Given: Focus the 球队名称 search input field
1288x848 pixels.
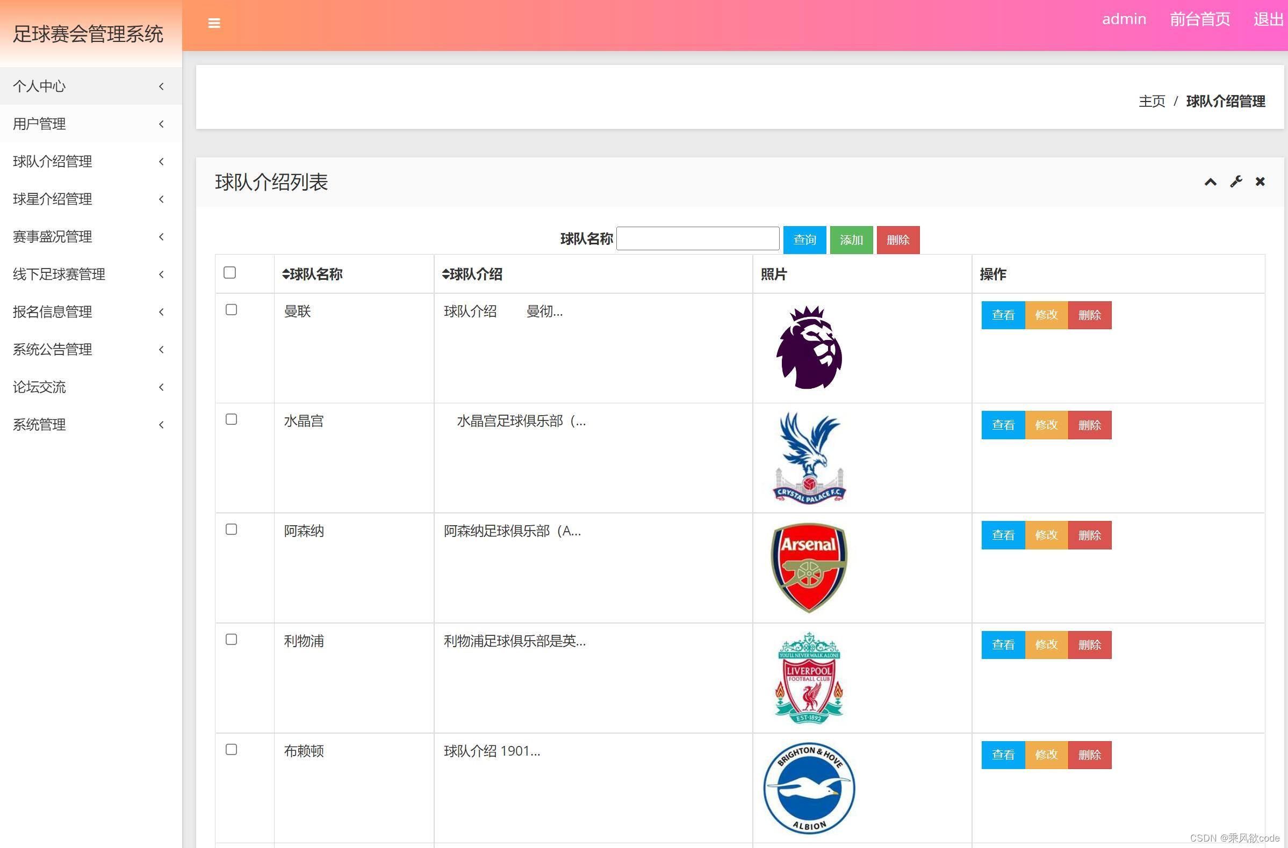Looking at the screenshot, I should pos(697,238).
